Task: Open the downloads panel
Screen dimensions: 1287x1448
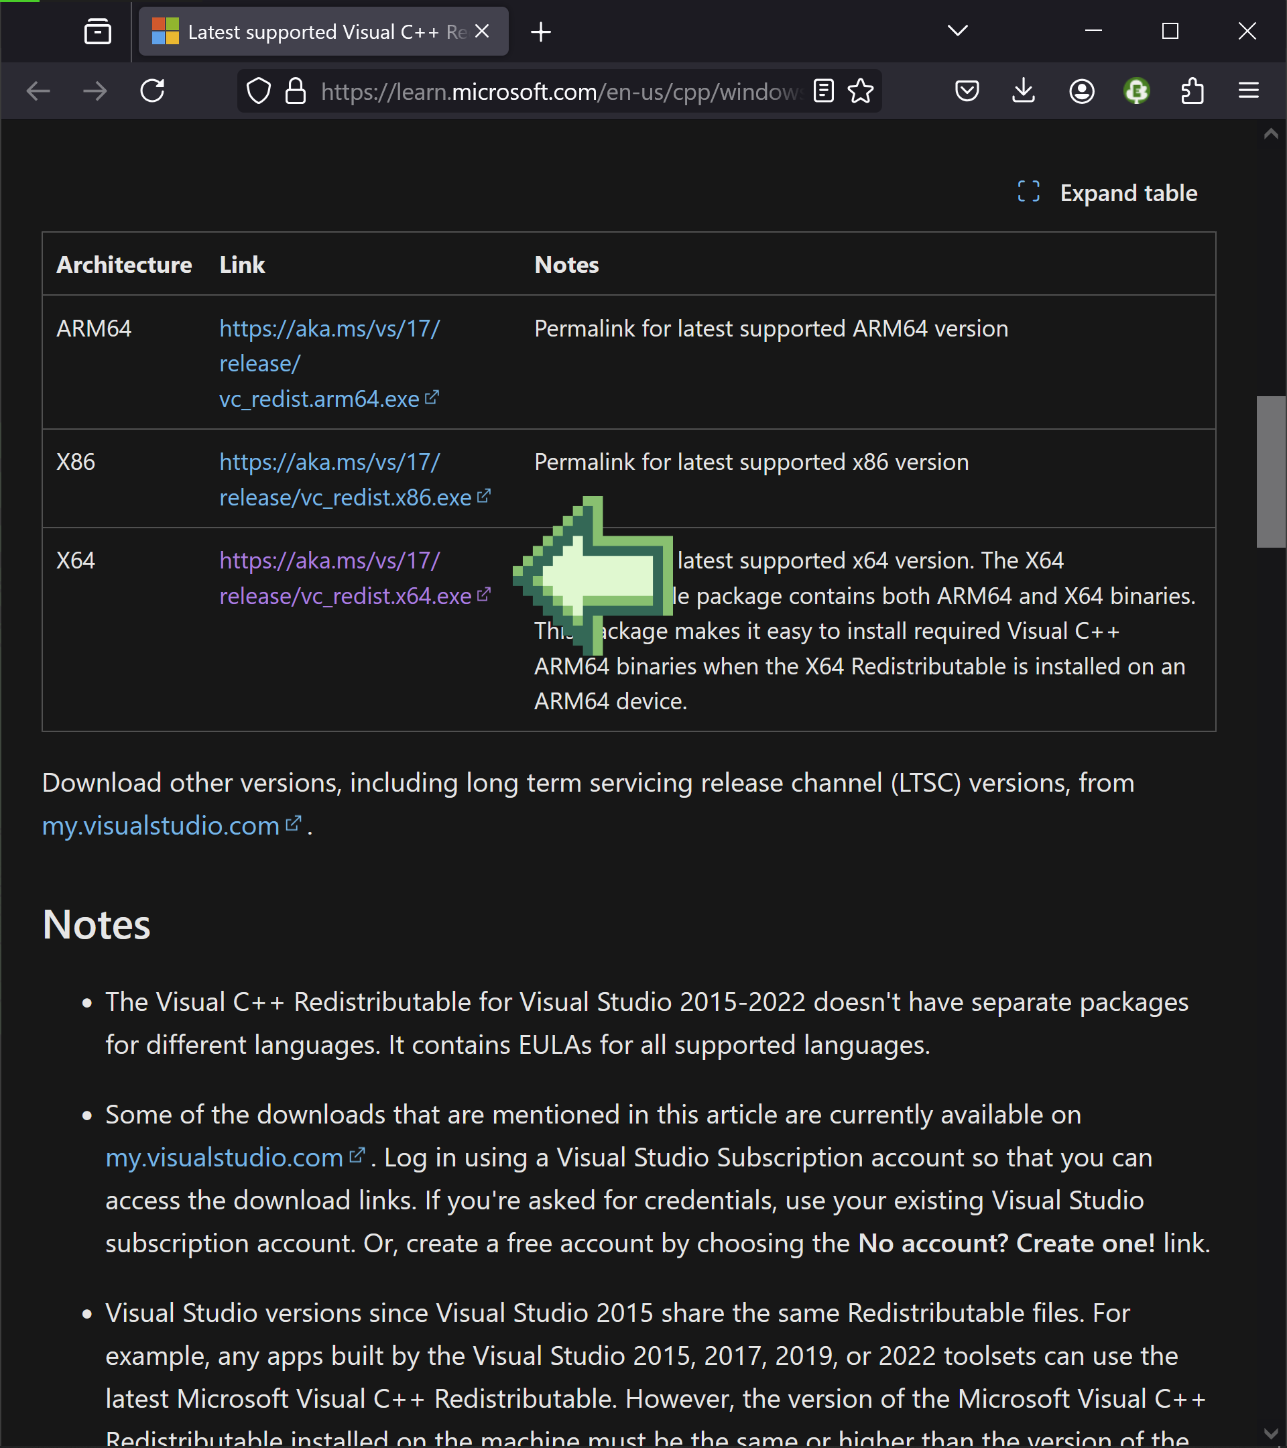Action: coord(1024,90)
